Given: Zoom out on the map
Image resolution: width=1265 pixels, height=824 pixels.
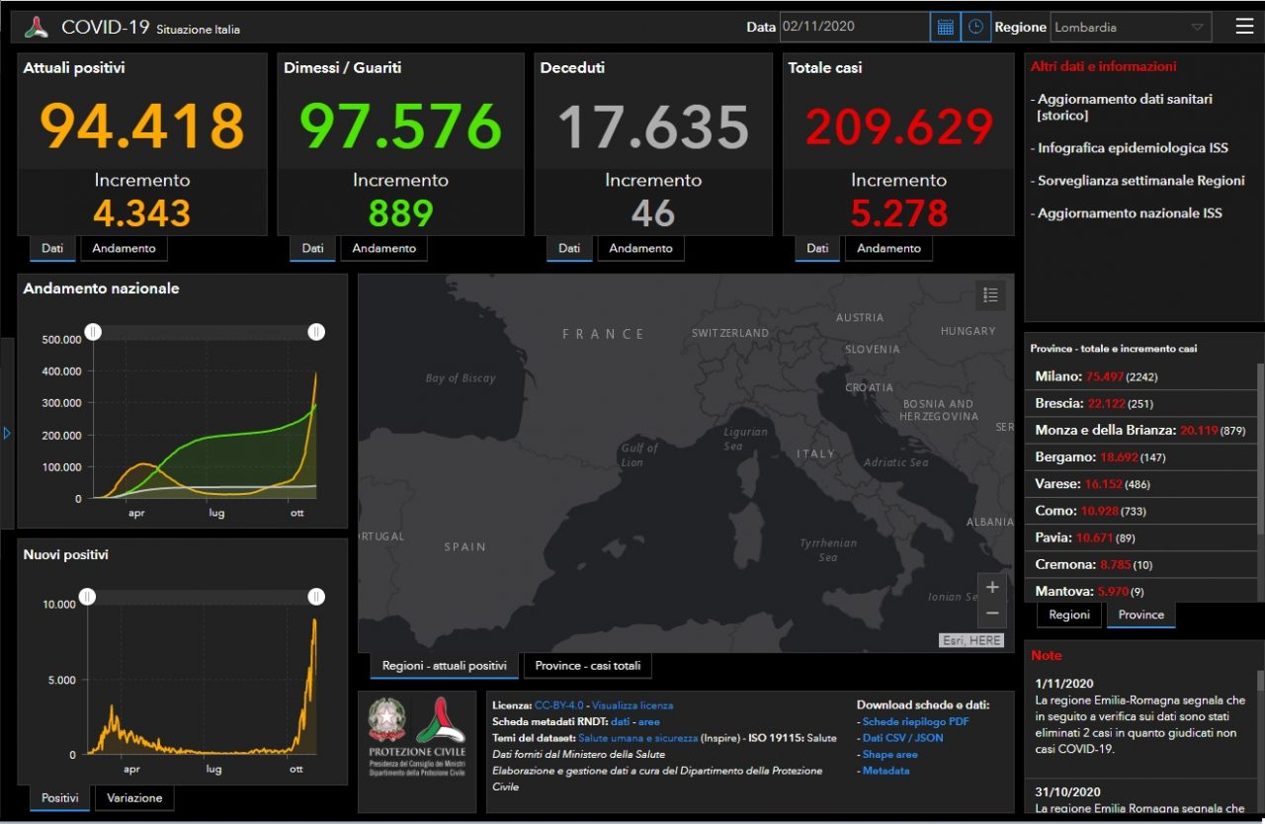Looking at the screenshot, I should [992, 614].
